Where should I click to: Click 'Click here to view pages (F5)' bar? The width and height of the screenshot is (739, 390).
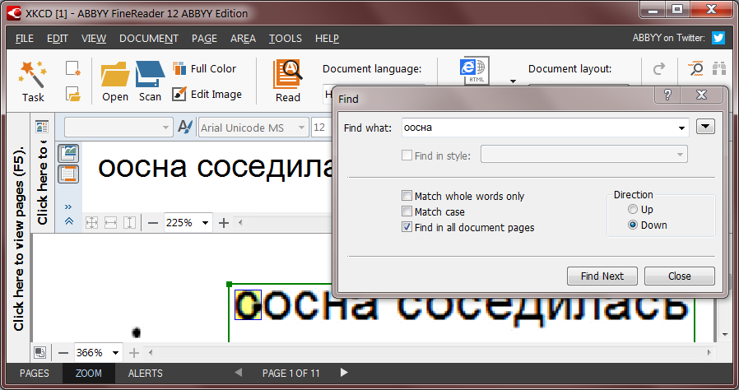tap(19, 239)
